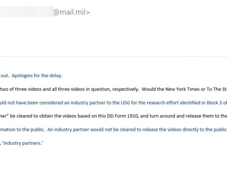Click 'mation to the public.' fragment

tap(22, 130)
